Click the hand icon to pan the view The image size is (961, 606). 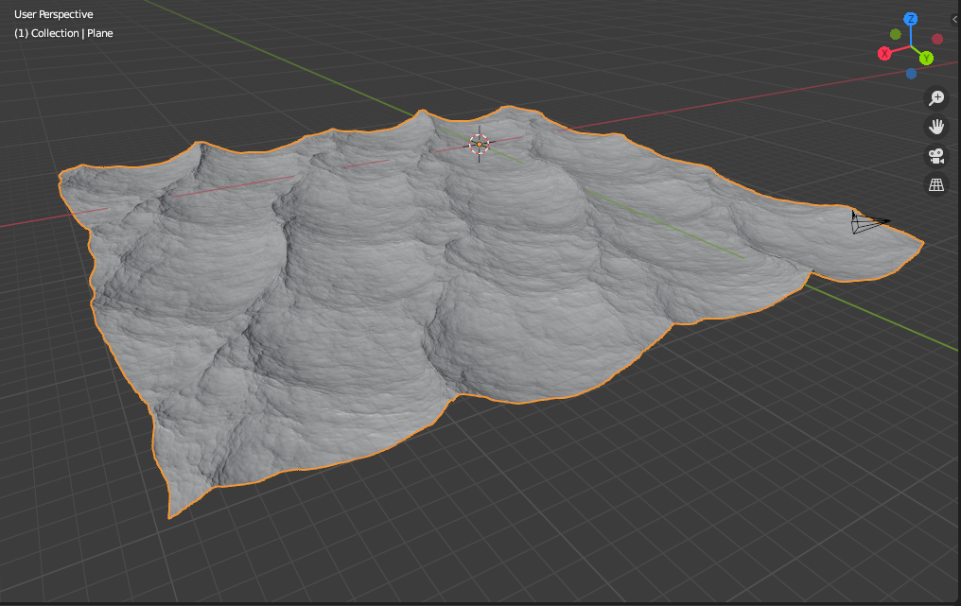click(935, 127)
